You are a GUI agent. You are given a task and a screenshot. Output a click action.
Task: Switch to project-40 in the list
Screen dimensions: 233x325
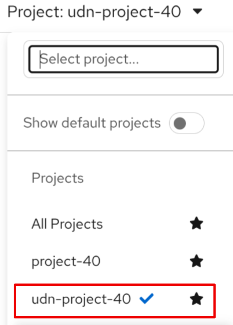coord(66,262)
